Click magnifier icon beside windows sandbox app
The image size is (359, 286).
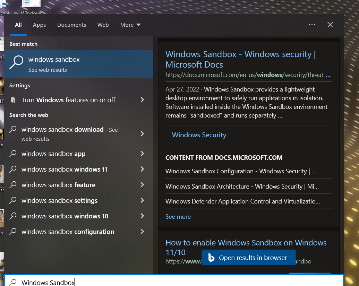point(13,154)
